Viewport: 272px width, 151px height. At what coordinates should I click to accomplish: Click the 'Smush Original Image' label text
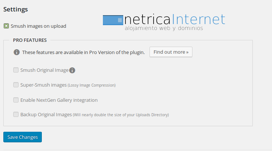click(x=44, y=70)
